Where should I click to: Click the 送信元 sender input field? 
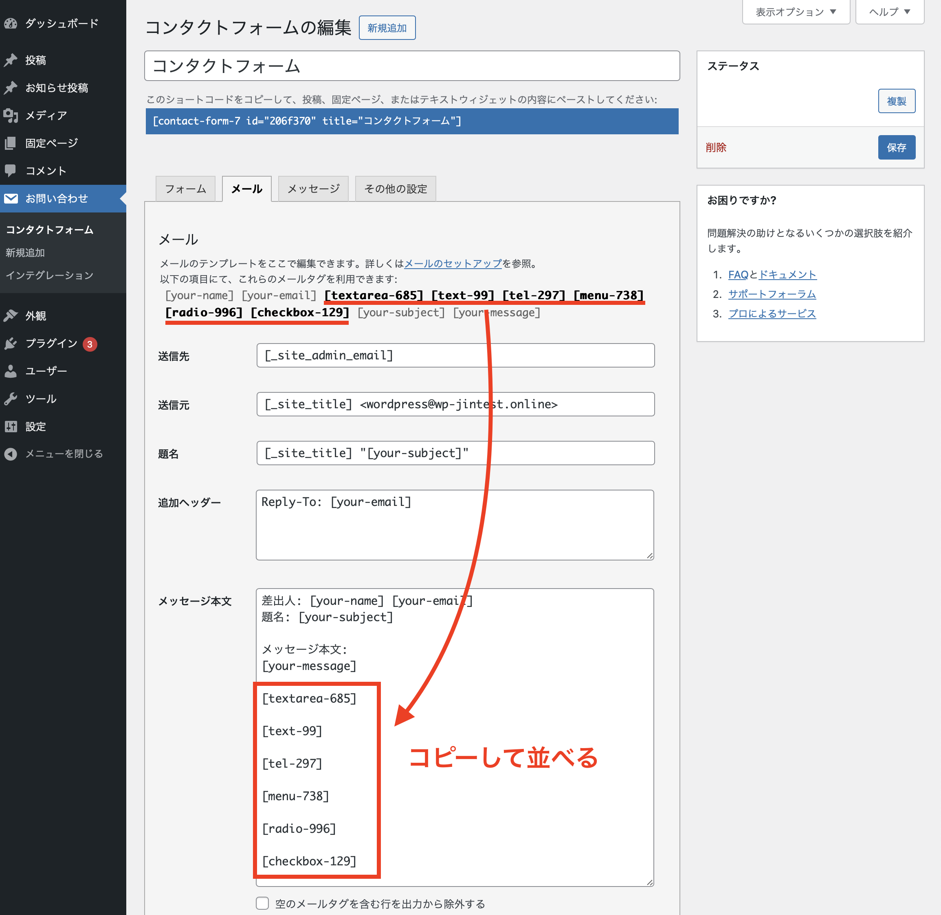pos(455,404)
